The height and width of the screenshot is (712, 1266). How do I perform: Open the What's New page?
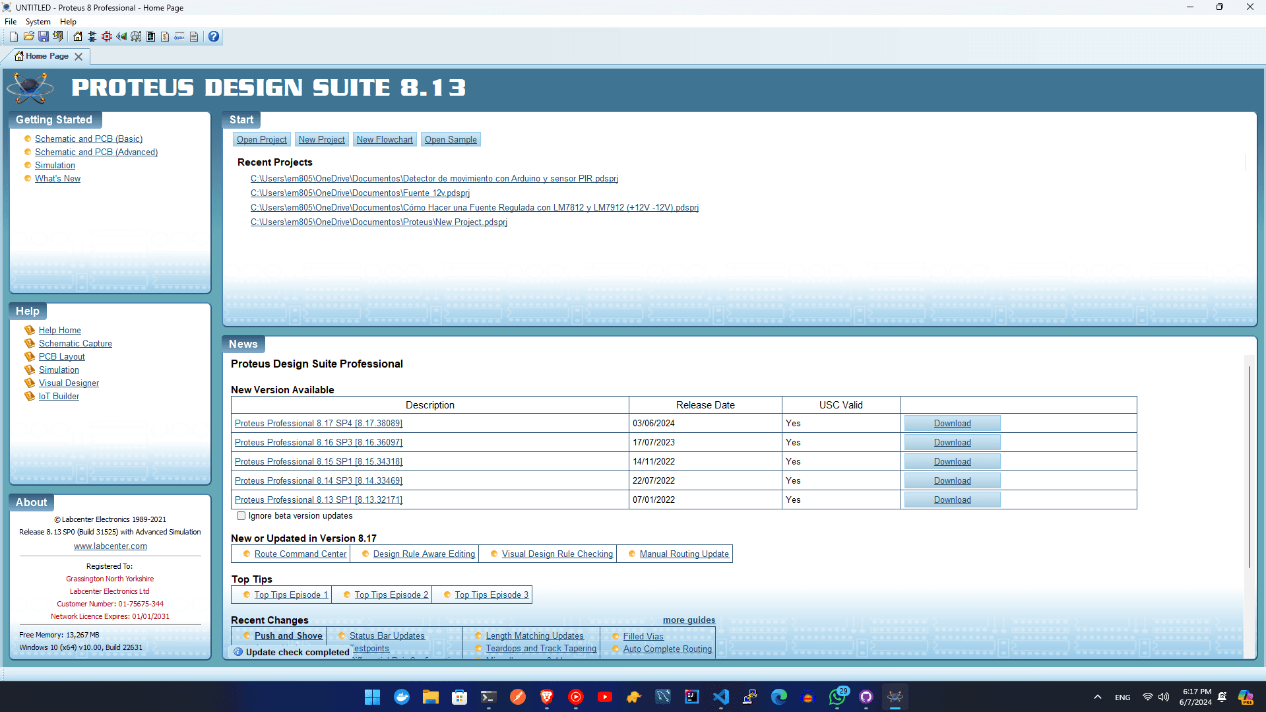pos(57,178)
